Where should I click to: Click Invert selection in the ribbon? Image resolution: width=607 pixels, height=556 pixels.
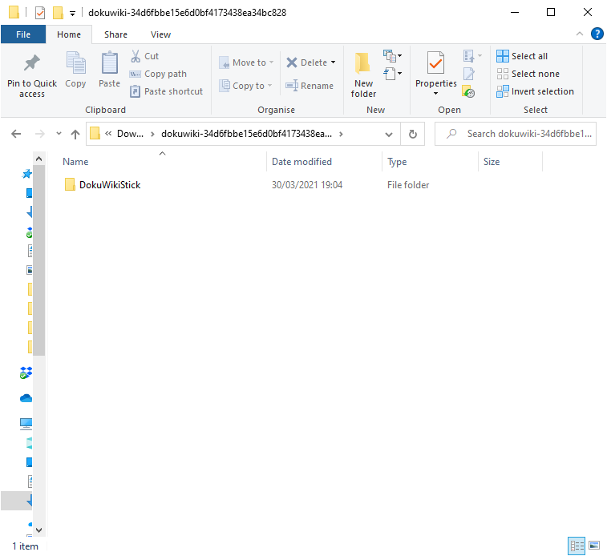pos(535,91)
